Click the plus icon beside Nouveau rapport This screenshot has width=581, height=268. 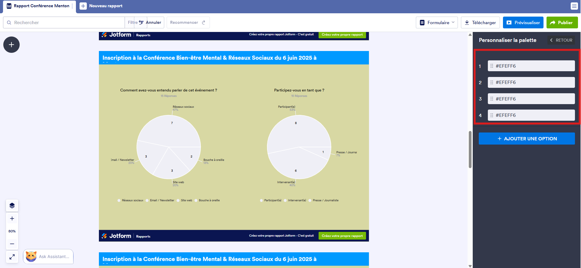click(x=83, y=6)
